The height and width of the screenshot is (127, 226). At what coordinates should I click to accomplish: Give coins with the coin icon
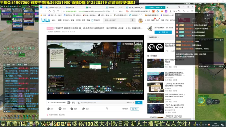pyautogui.click(x=60, y=109)
